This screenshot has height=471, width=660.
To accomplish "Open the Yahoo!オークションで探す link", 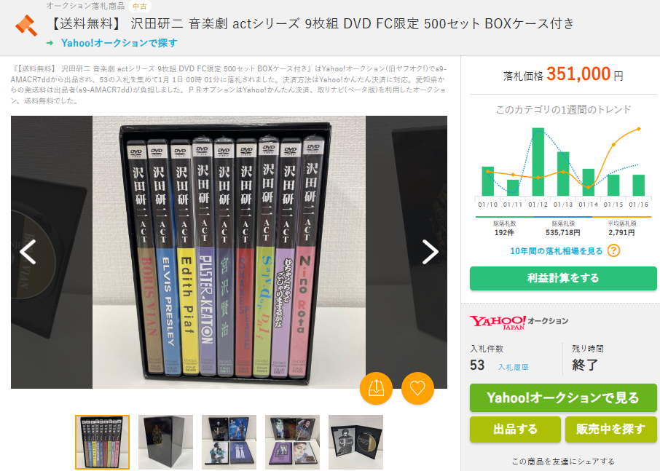I will click(x=119, y=43).
